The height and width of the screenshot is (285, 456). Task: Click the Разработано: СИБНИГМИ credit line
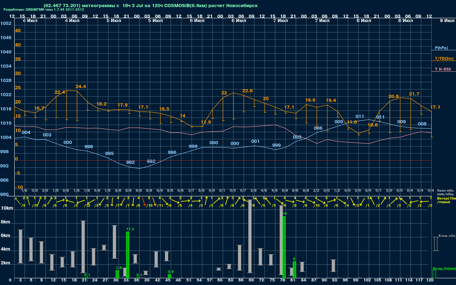click(44, 10)
